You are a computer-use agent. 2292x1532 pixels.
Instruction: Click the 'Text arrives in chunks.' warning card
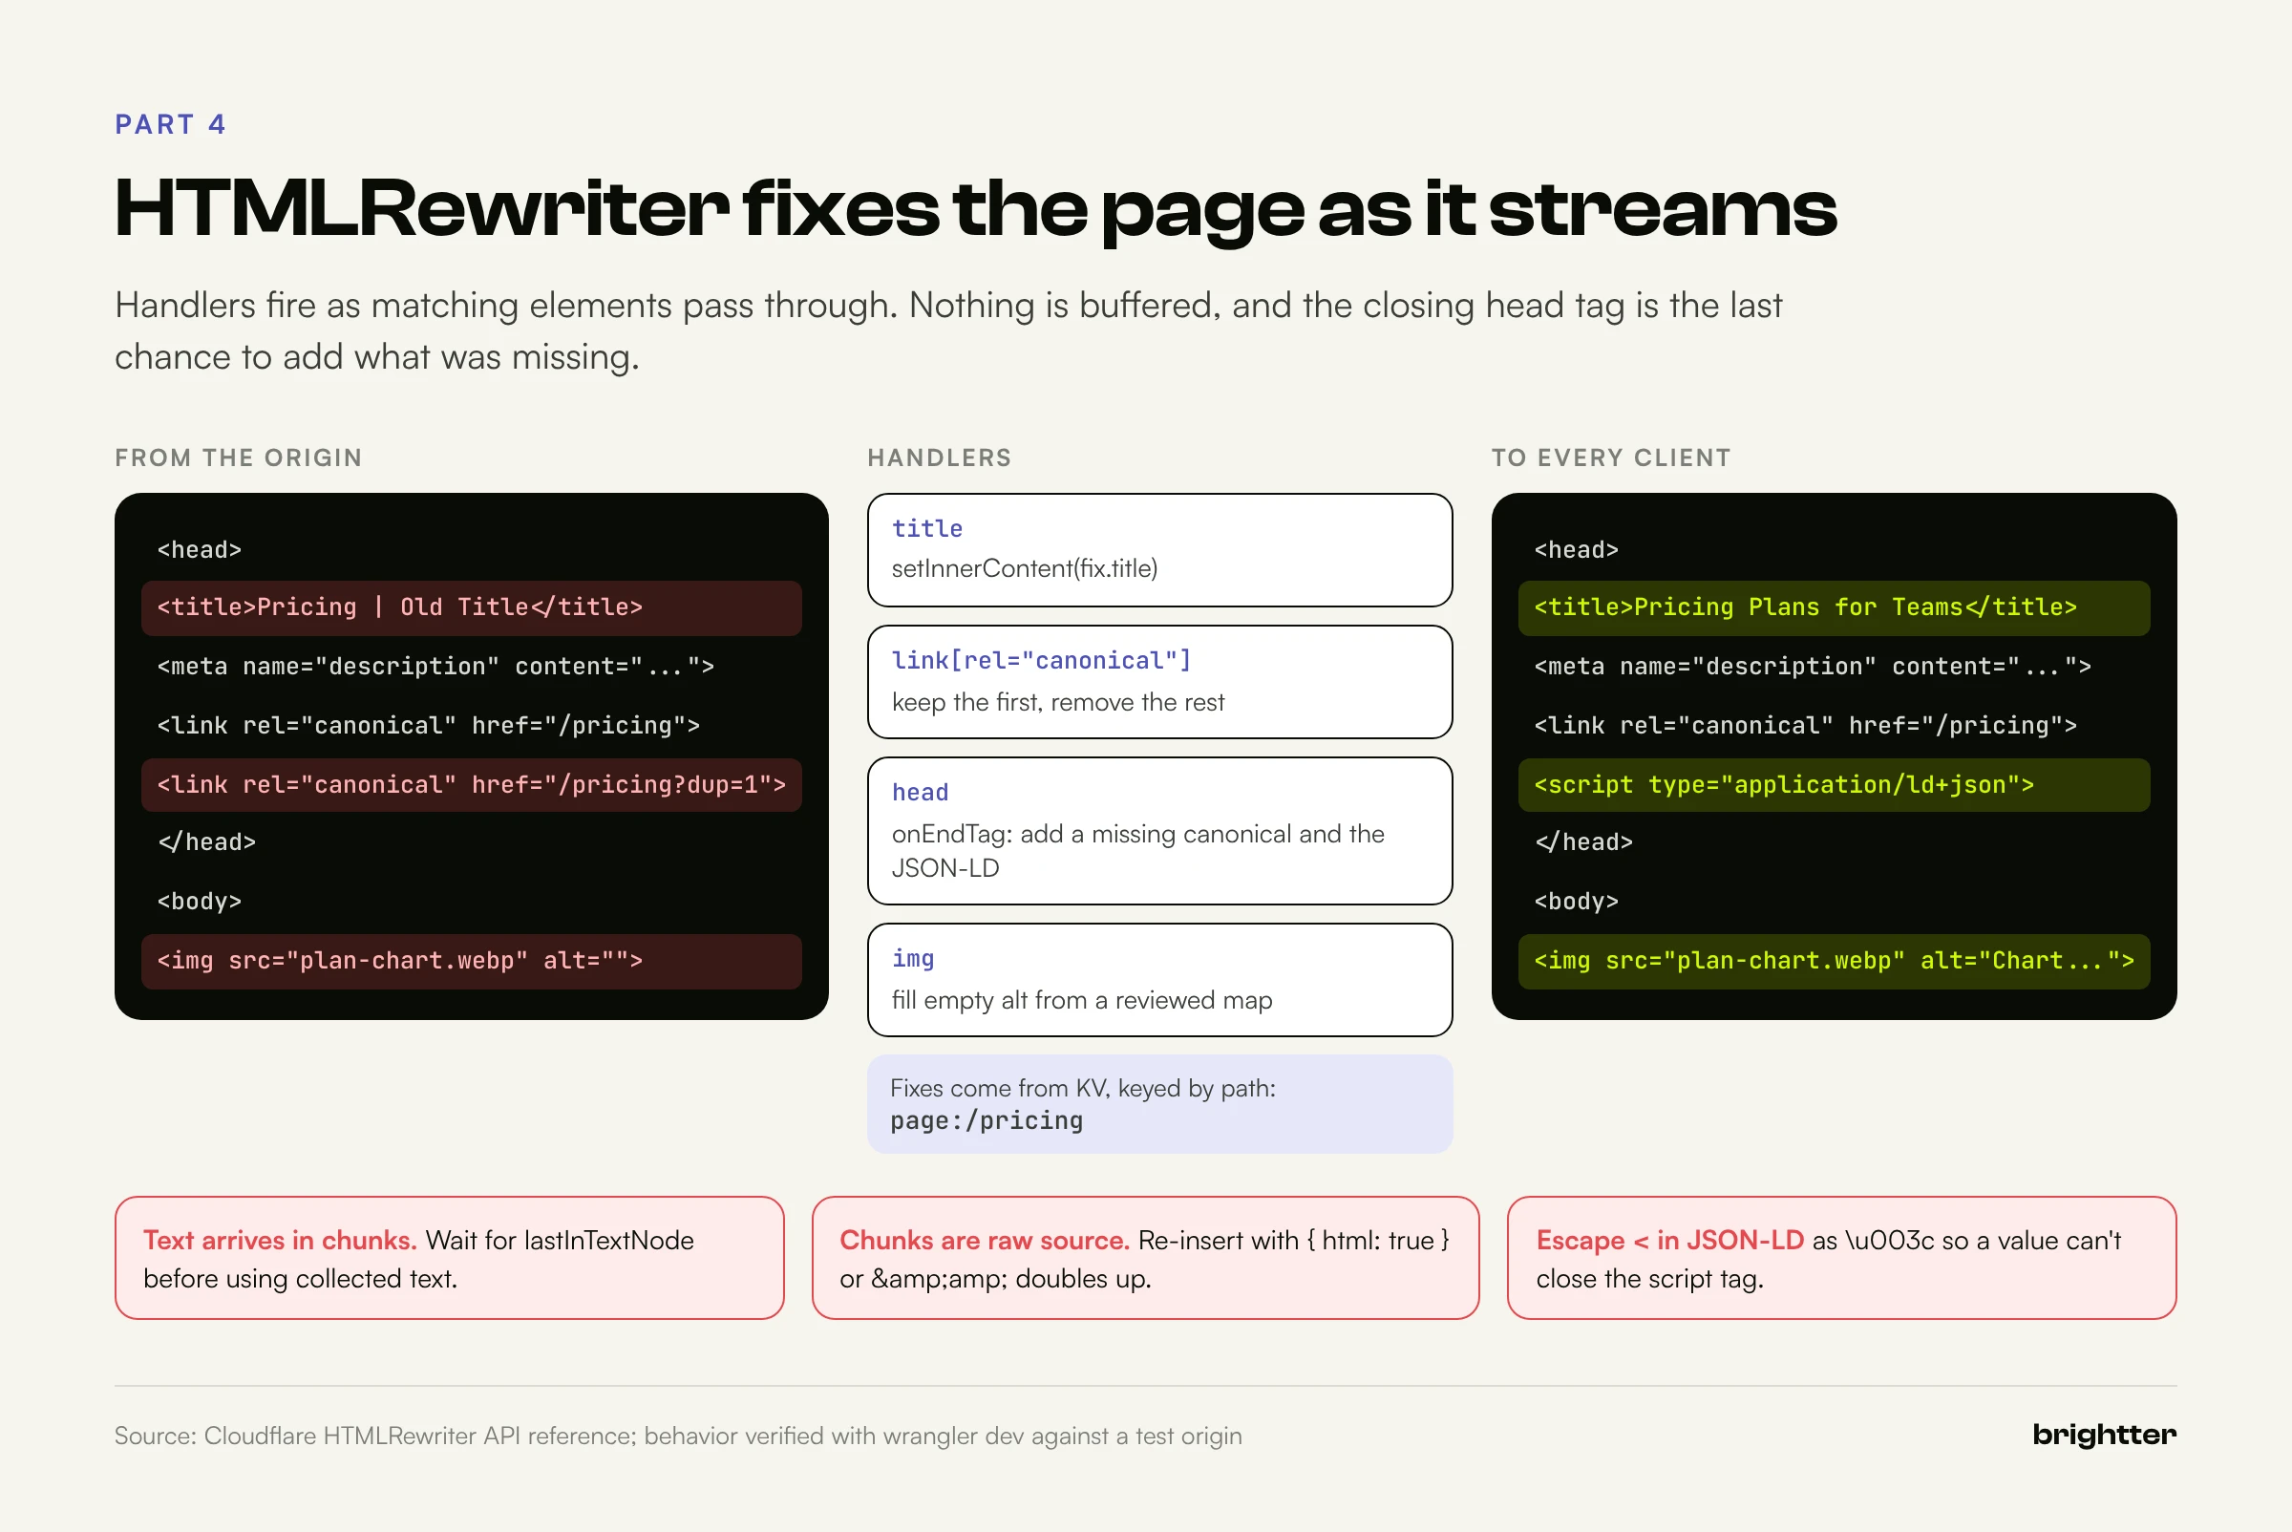point(450,1259)
